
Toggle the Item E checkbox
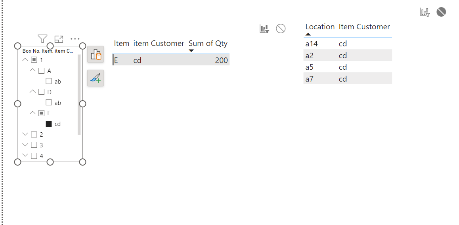[41, 113]
